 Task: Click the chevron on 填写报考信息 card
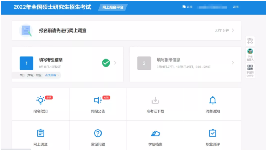233,63
